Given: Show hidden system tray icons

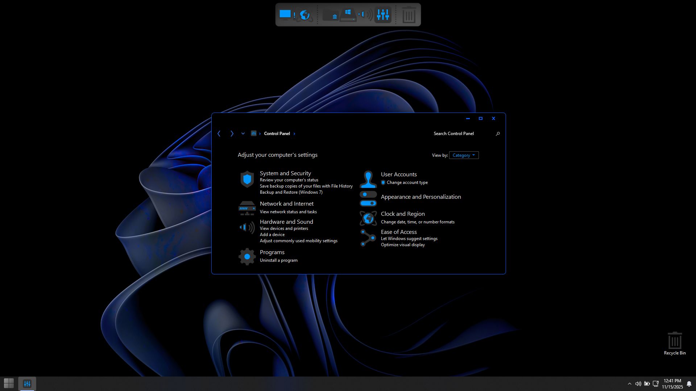Looking at the screenshot, I should pyautogui.click(x=630, y=384).
